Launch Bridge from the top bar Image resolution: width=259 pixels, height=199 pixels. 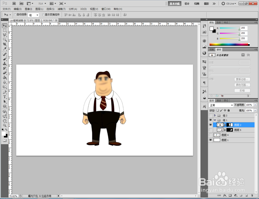point(14,3)
